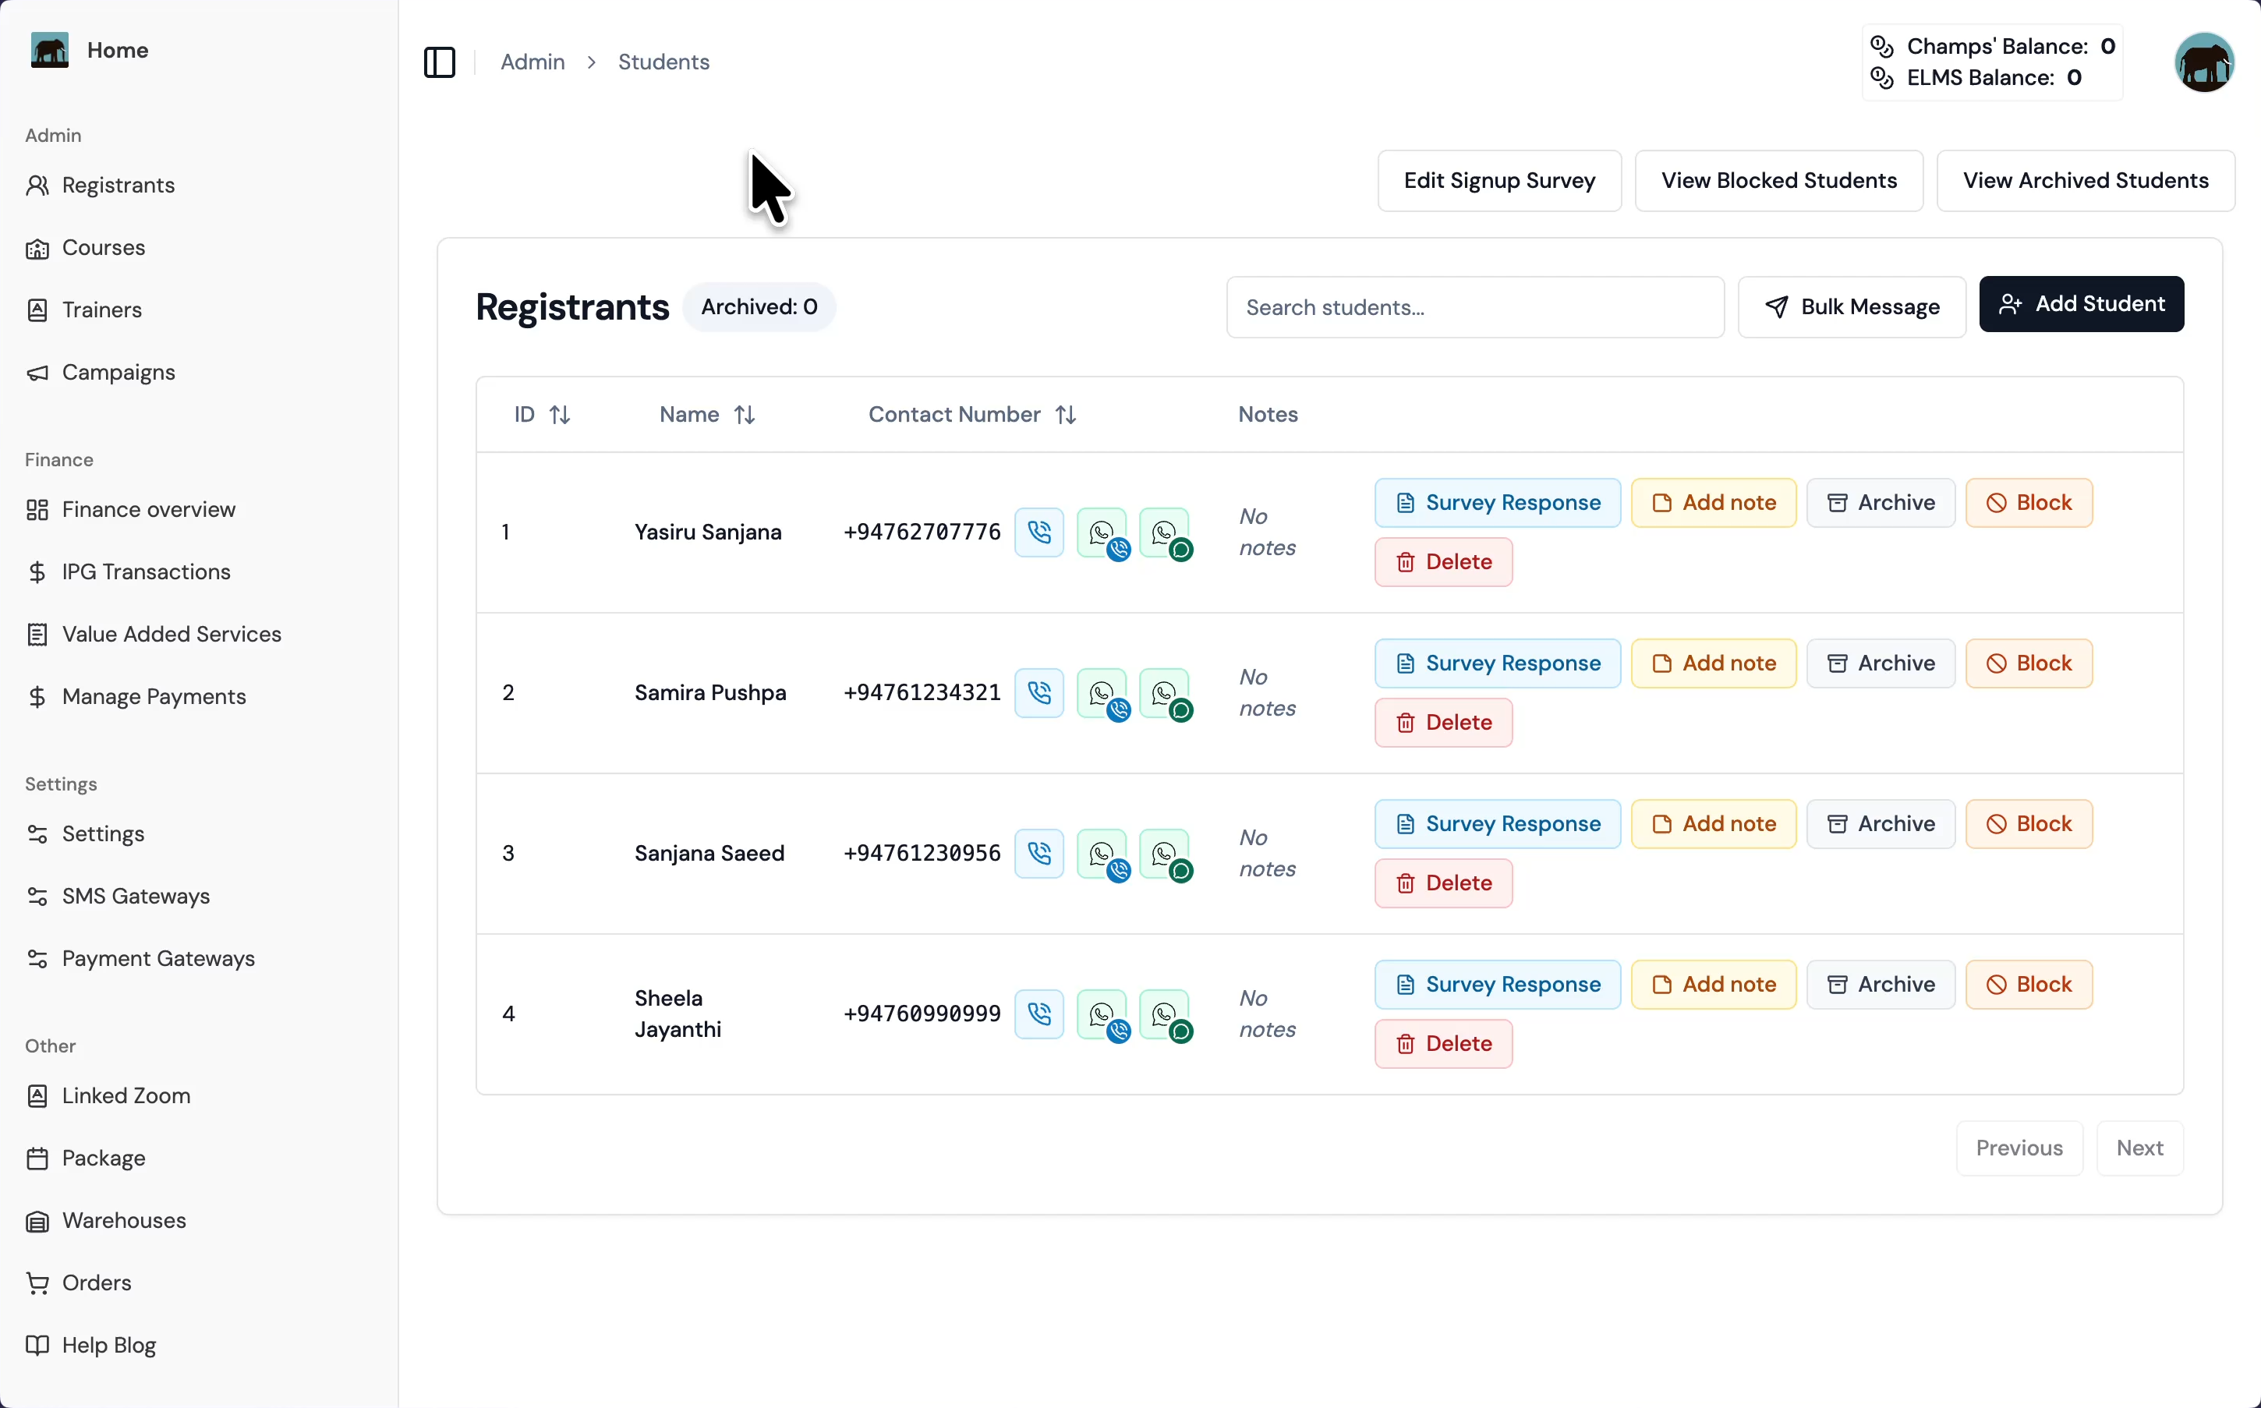This screenshot has width=2261, height=1408.
Task: View Survey Response for Yasiru Sanjana
Action: click(1498, 503)
